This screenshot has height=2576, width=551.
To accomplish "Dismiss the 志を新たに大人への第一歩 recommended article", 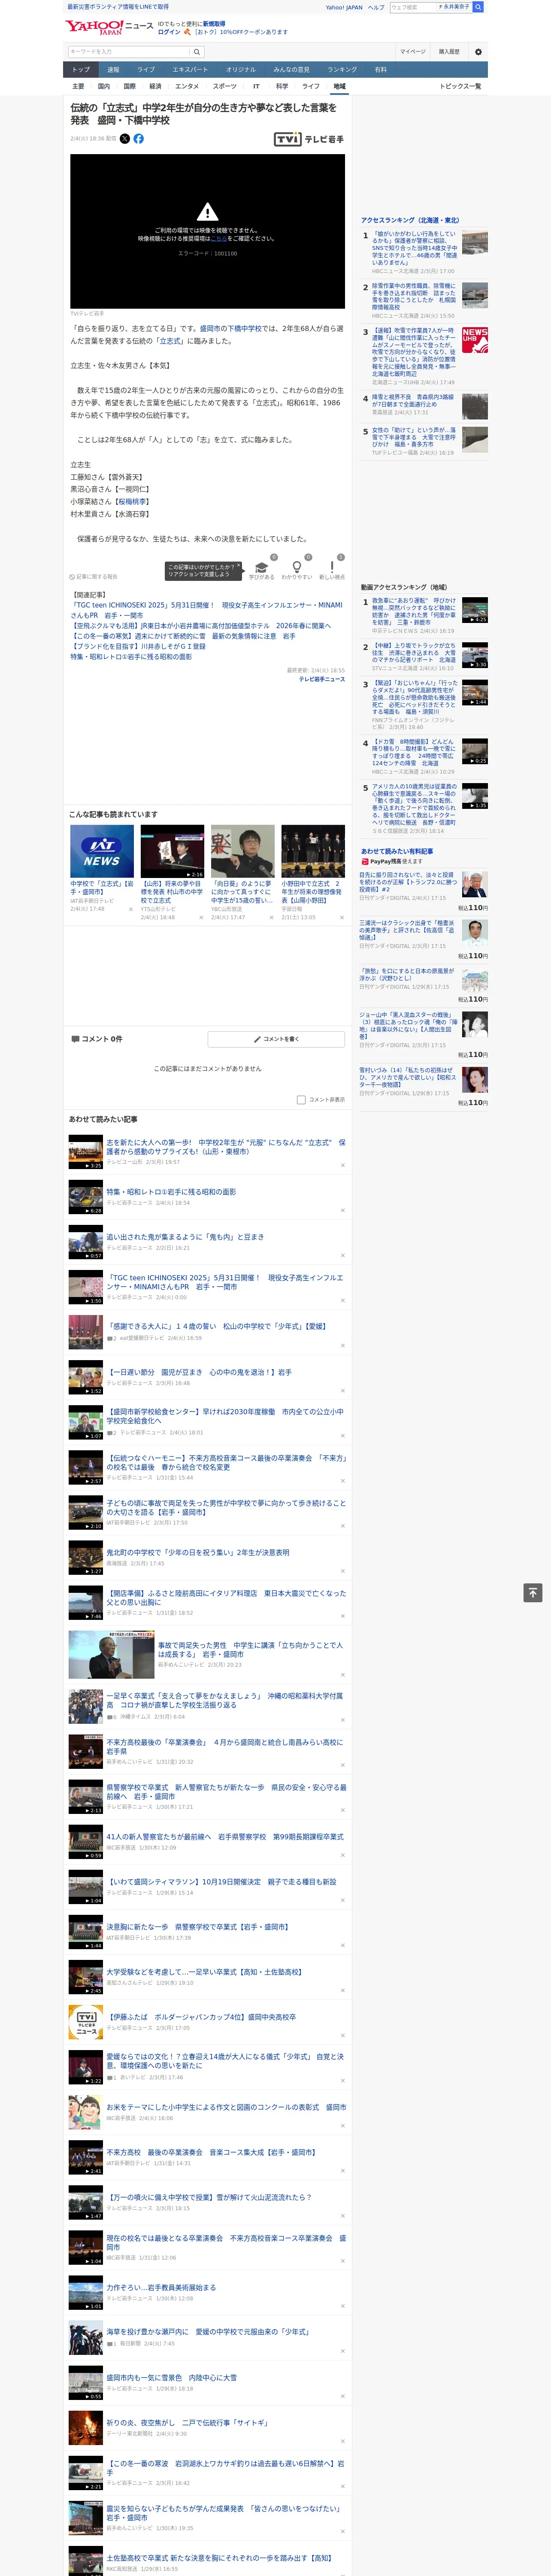I will click(x=343, y=1165).
